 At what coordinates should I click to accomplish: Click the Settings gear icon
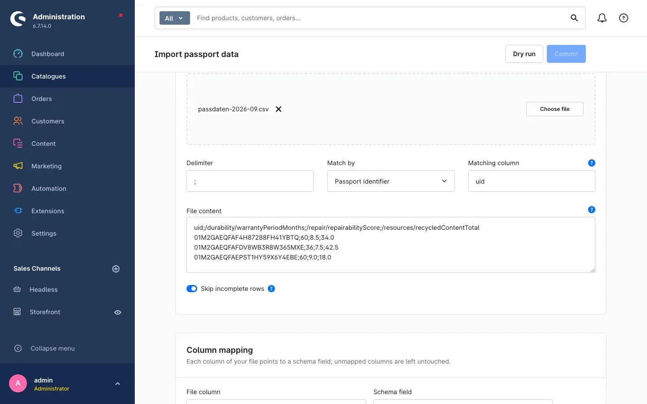[18, 233]
